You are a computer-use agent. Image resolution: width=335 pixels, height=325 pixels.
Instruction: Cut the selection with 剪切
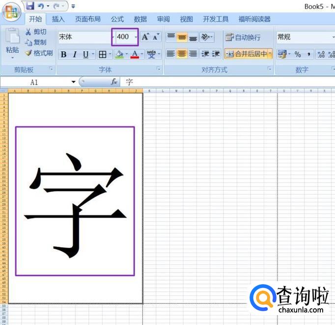coord(36,32)
